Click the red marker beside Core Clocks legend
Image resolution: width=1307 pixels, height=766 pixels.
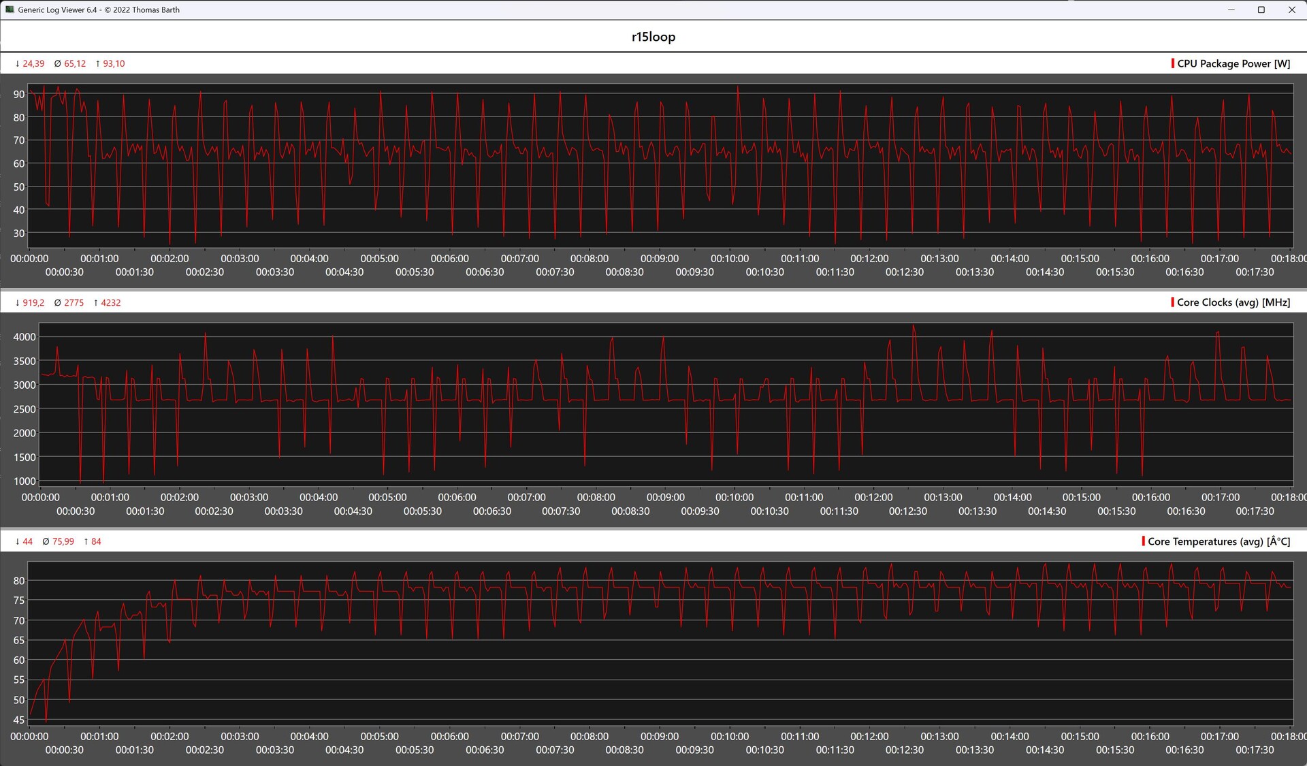point(1172,302)
